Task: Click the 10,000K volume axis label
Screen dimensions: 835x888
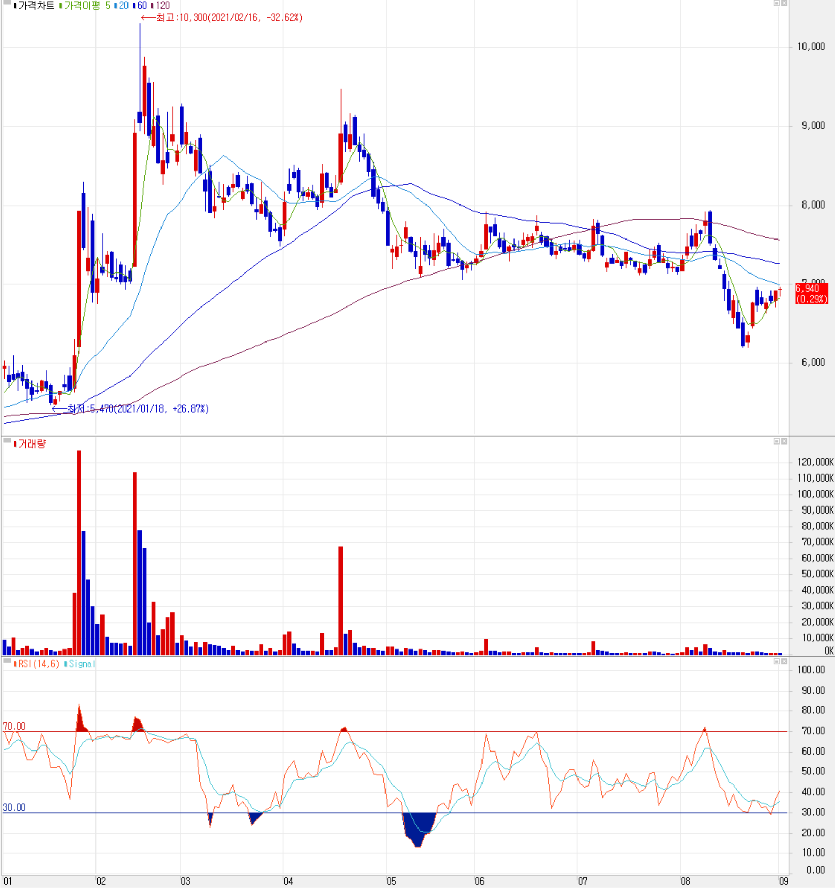Action: tap(817, 638)
